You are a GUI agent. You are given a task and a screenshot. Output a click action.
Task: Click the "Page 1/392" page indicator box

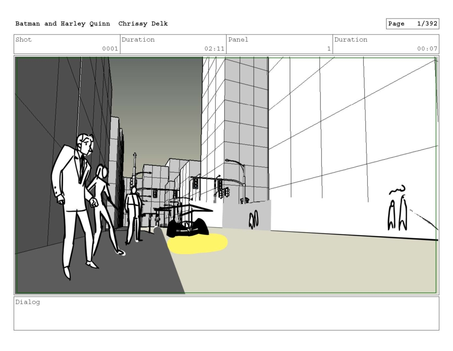pos(412,24)
